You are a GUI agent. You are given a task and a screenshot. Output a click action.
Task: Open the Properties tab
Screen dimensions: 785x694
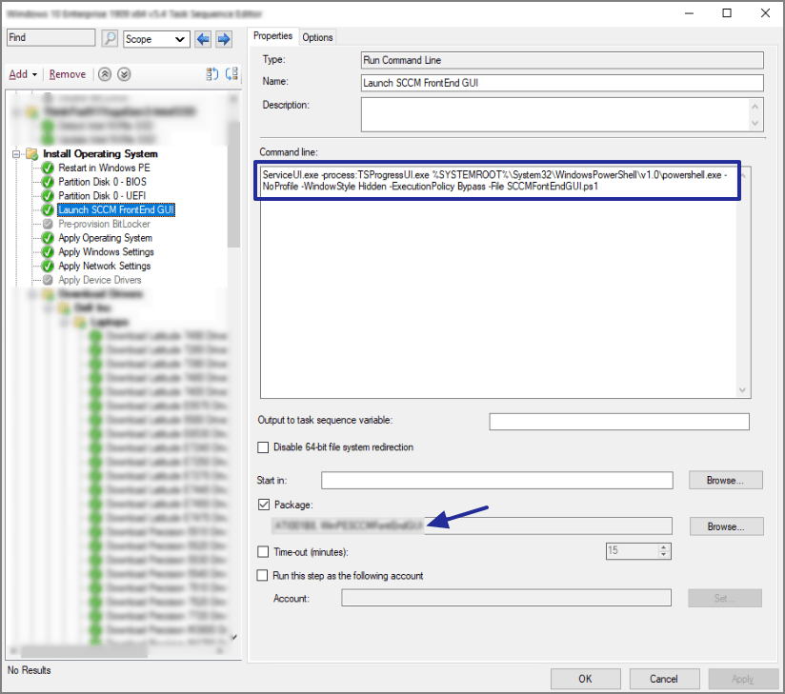coord(273,36)
